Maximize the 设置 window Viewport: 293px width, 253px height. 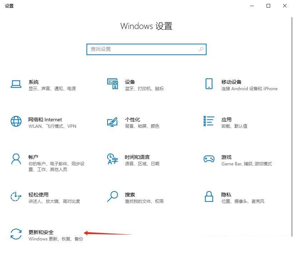point(268,6)
